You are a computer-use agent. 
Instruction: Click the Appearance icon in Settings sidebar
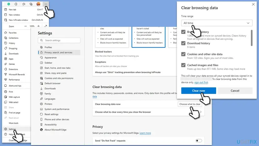(41, 58)
